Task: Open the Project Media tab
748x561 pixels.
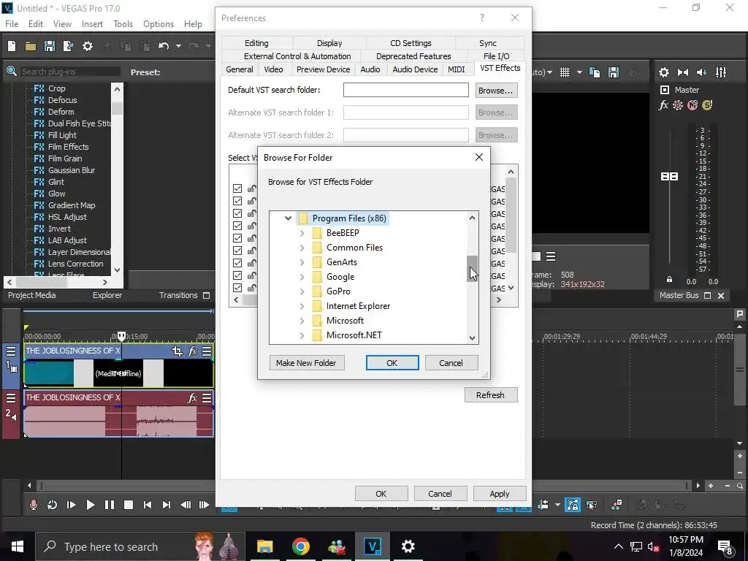Action: (x=32, y=295)
